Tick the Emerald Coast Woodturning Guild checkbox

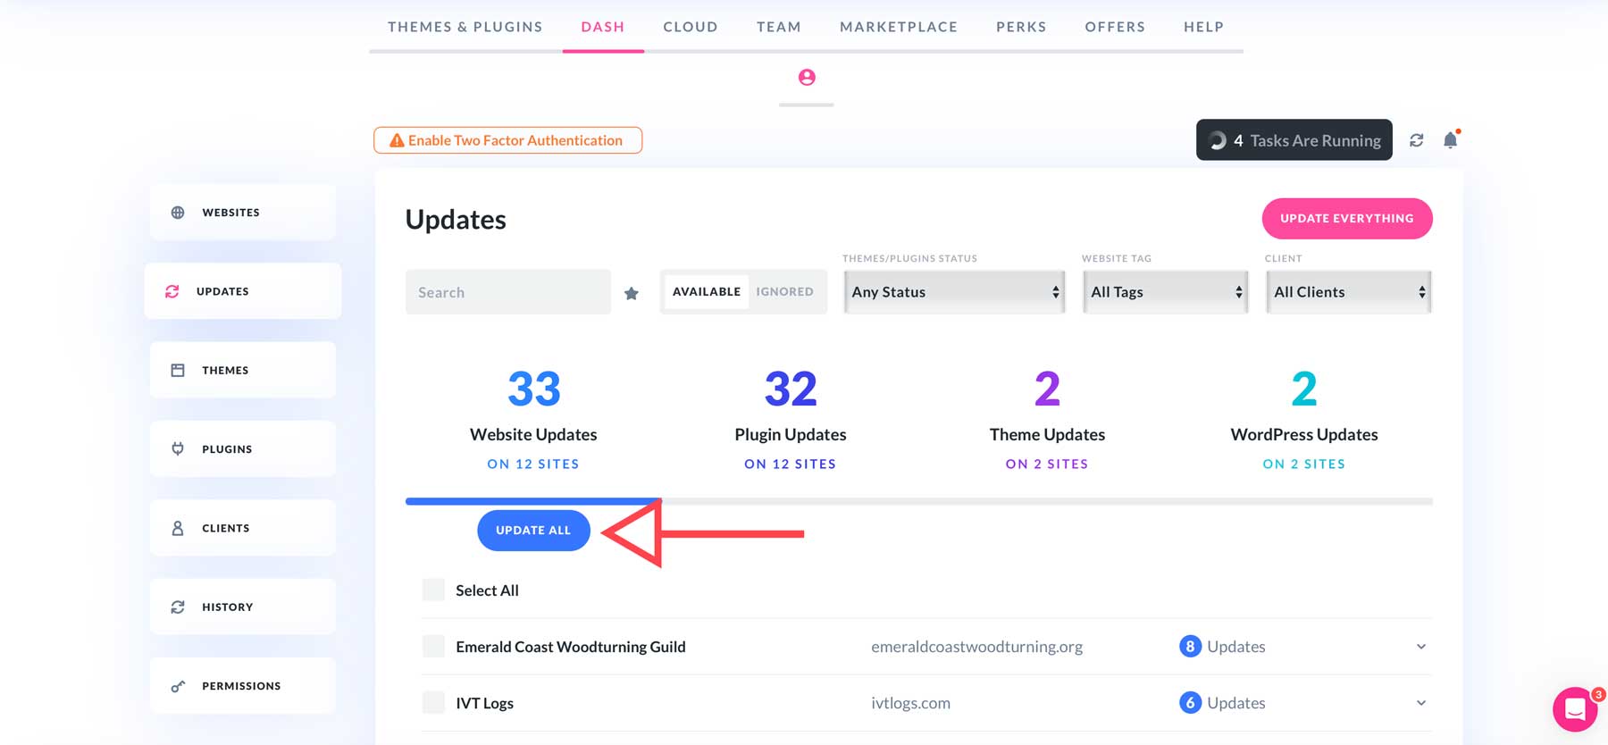point(433,647)
